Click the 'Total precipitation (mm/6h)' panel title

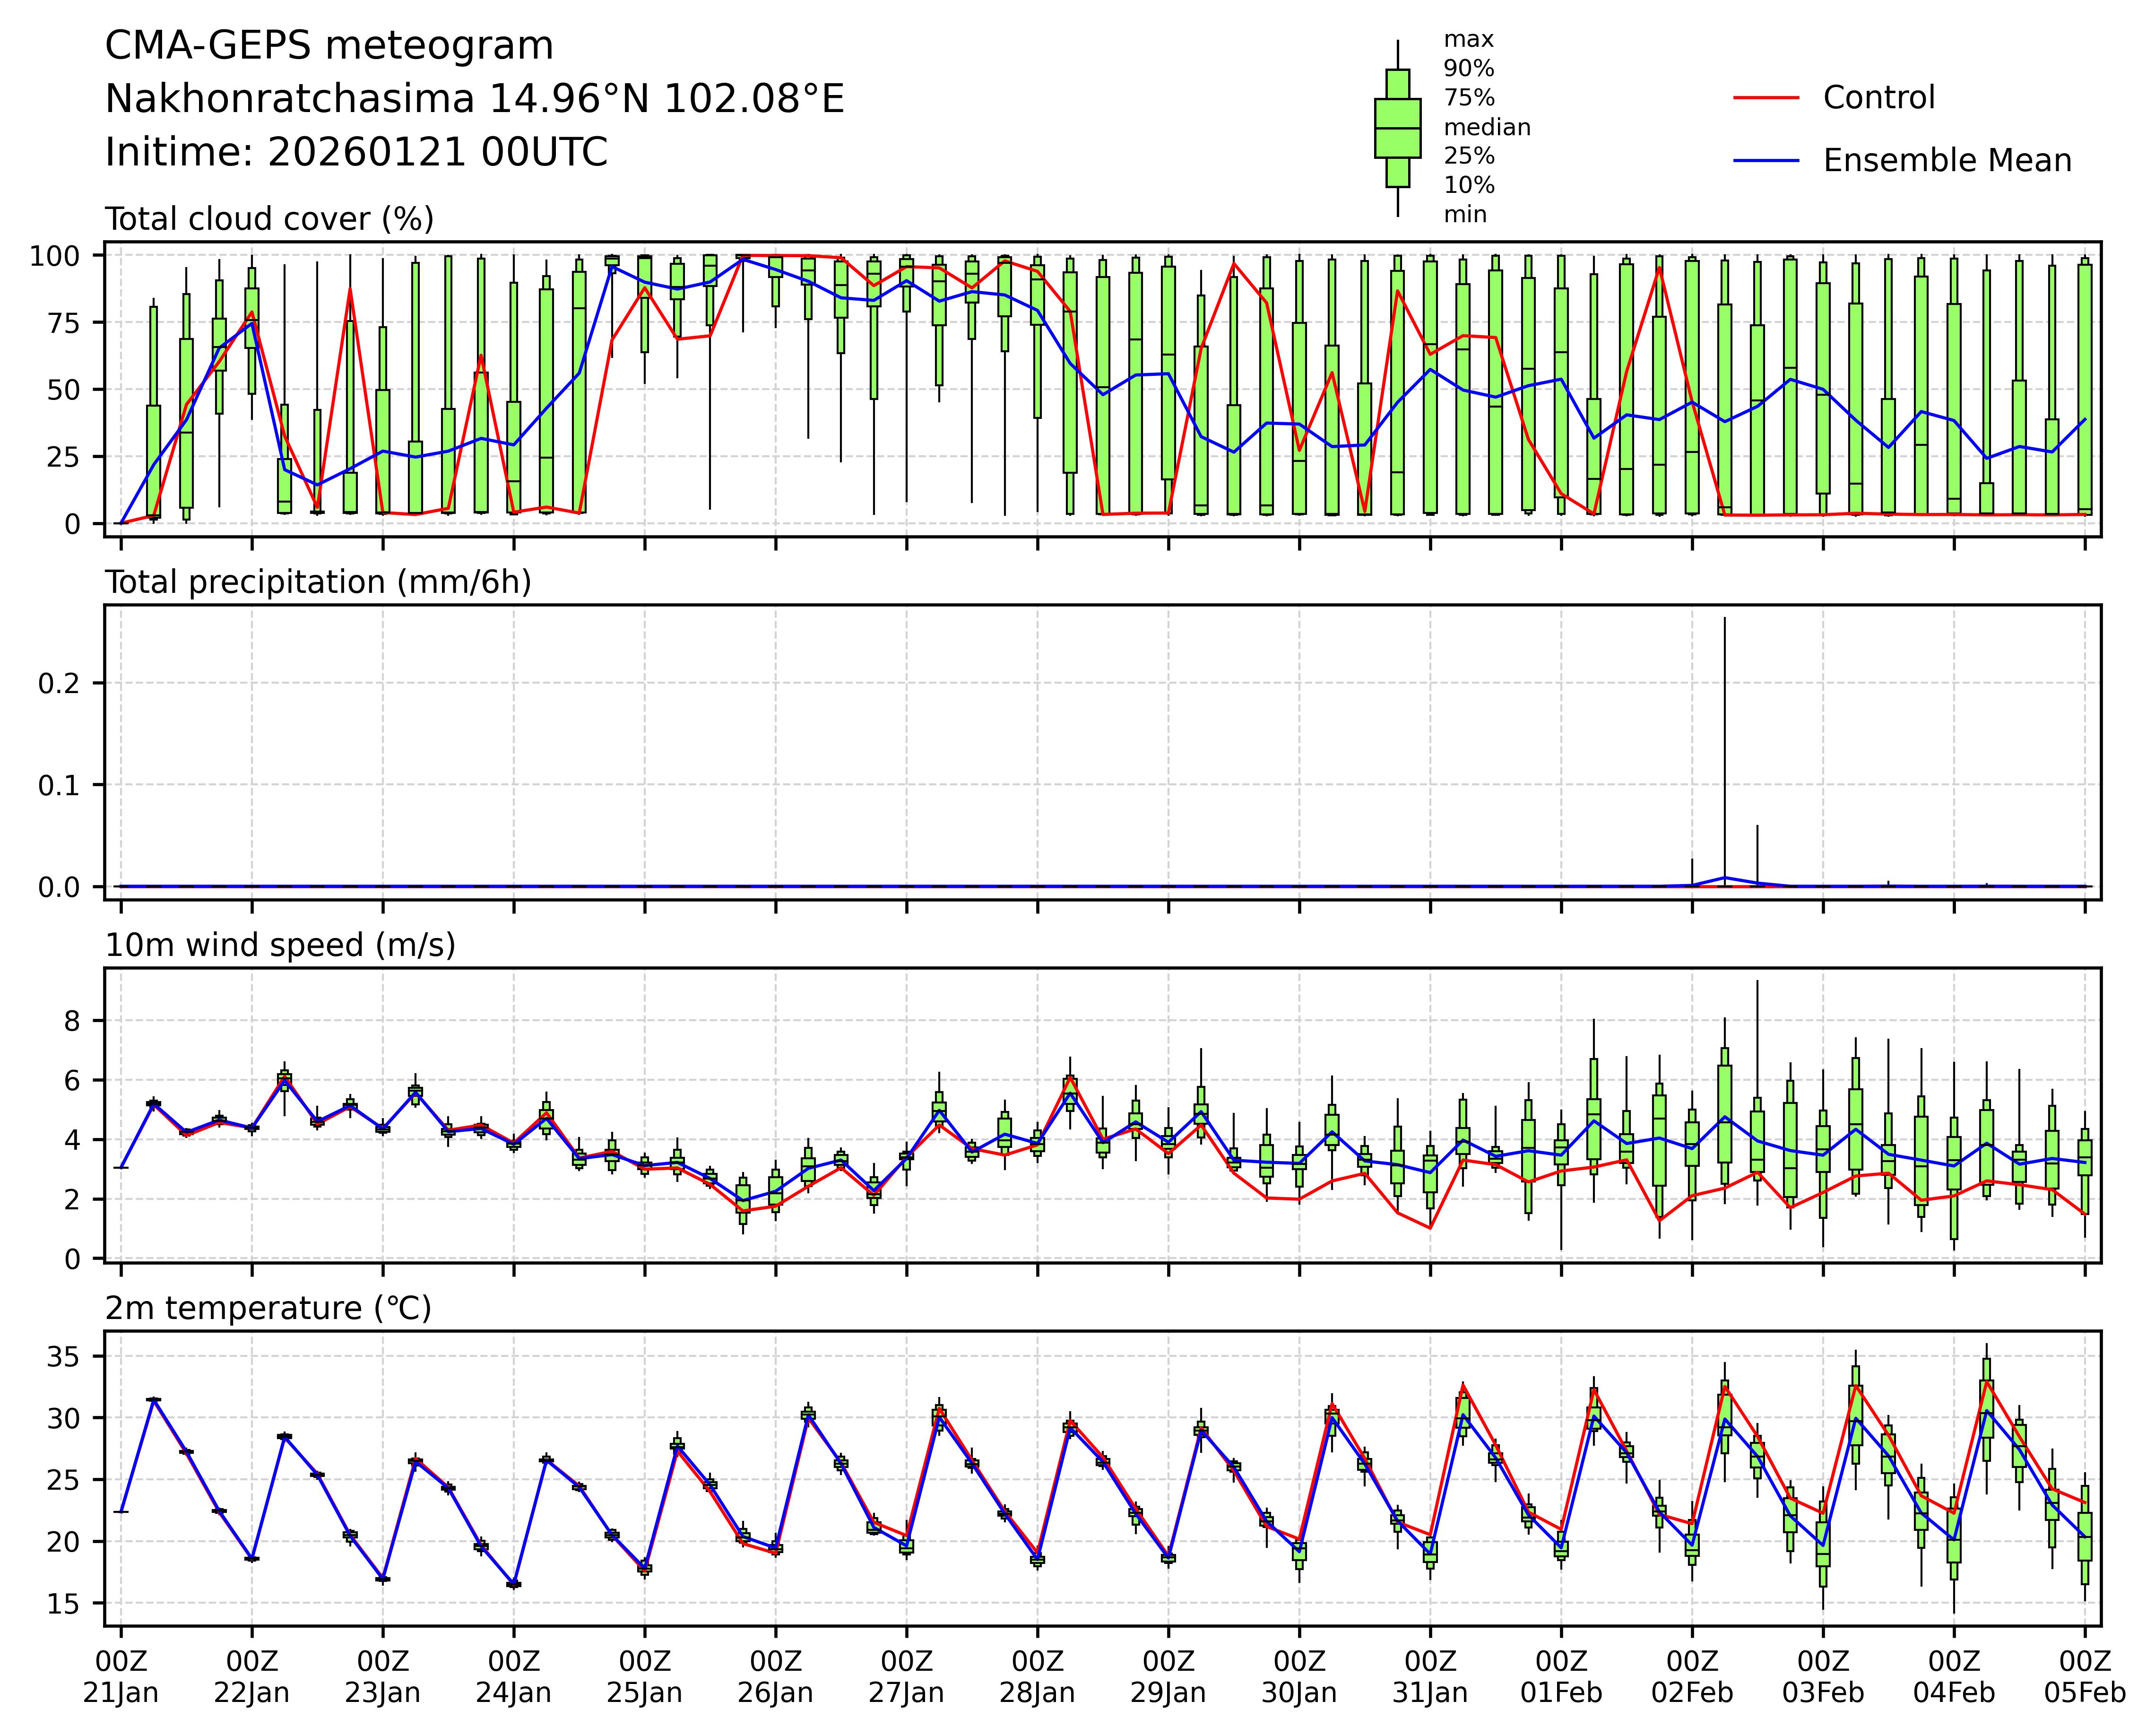click(x=318, y=582)
